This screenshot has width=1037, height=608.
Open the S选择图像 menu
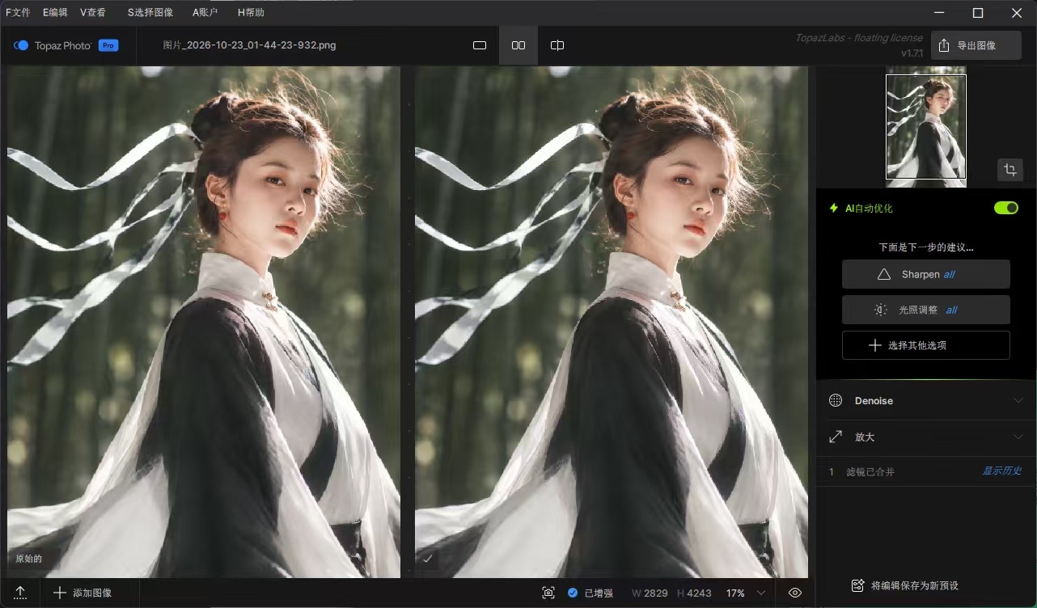pyautogui.click(x=150, y=13)
